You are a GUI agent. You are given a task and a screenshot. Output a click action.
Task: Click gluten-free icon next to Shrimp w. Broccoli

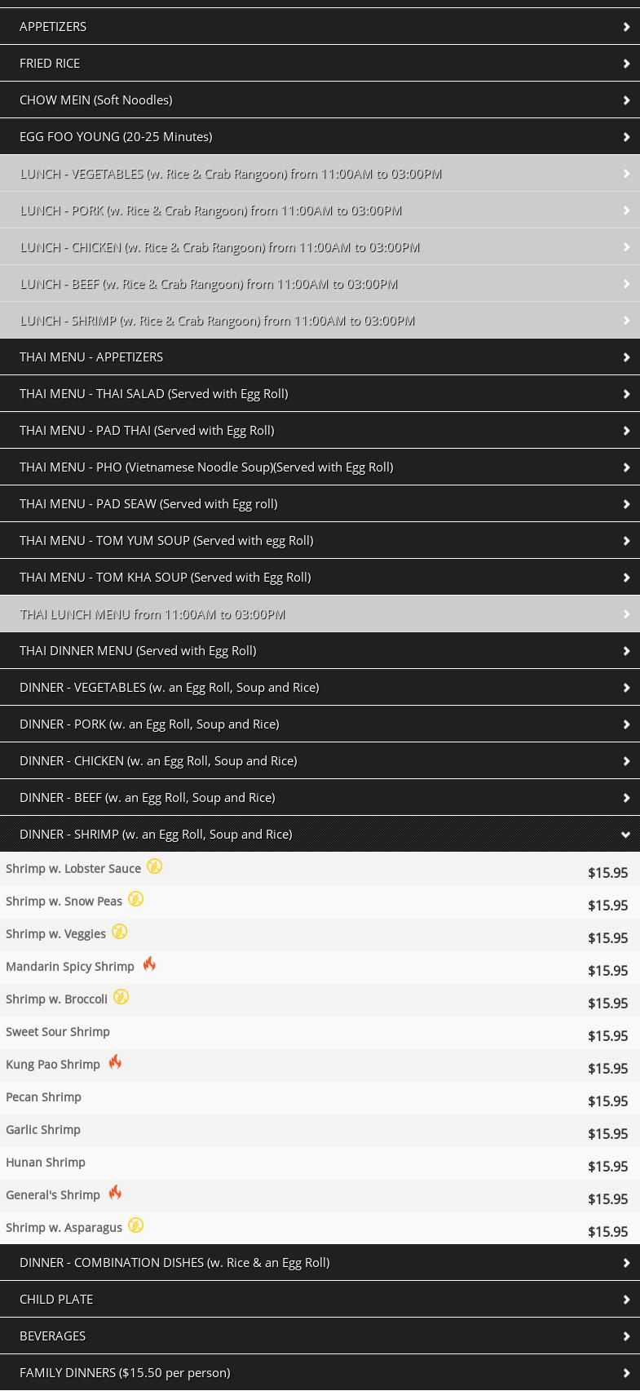point(121,997)
